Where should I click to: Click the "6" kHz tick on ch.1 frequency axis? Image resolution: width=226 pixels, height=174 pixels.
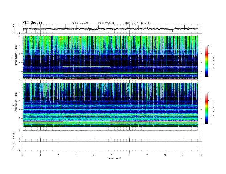20,54
